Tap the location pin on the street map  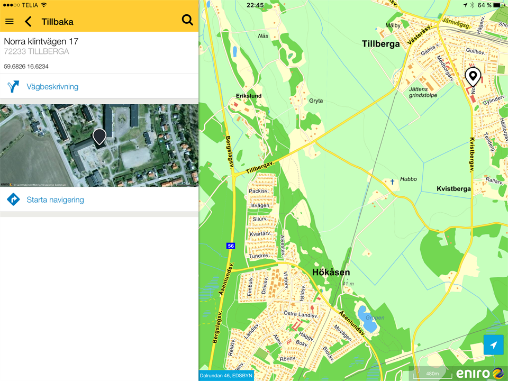click(x=472, y=76)
